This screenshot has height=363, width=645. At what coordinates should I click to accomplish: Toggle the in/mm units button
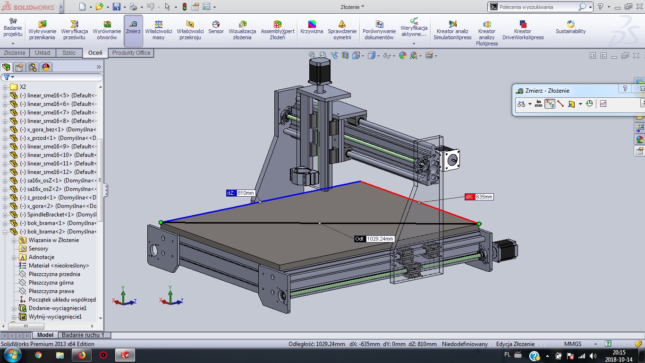pos(538,104)
